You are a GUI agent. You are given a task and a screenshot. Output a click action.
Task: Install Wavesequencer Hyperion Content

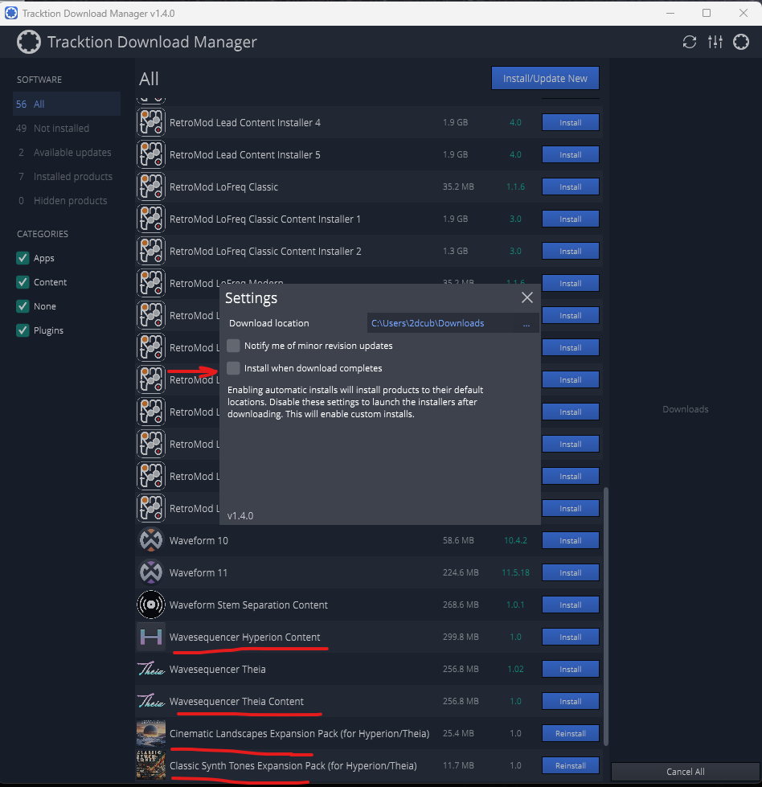[570, 637]
